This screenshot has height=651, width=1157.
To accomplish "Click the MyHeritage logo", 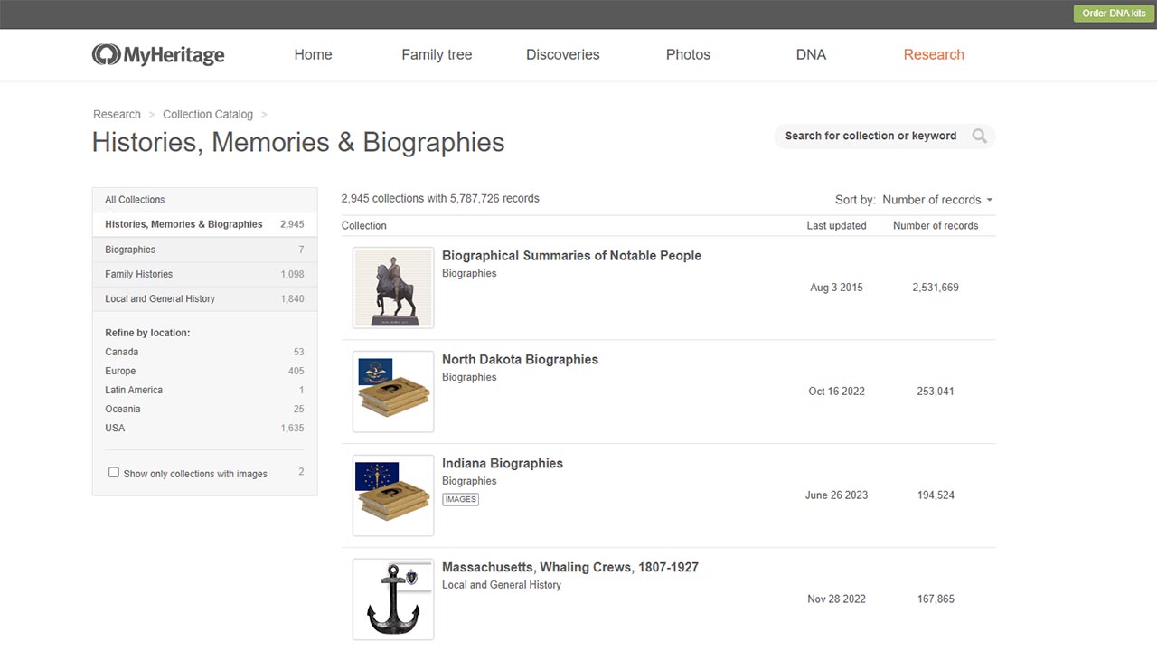I will coord(158,54).
